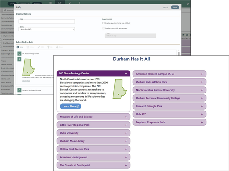Click the FAQ list scrollbar handle
Viewport: 229px width, 171px height.
tap(179, 53)
